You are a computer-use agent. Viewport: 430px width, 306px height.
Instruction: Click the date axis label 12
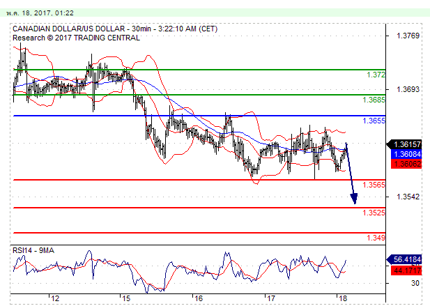(x=55, y=298)
